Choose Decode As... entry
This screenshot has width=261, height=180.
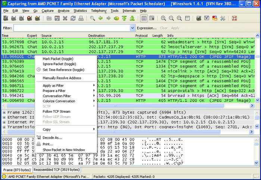[x=66, y=138]
